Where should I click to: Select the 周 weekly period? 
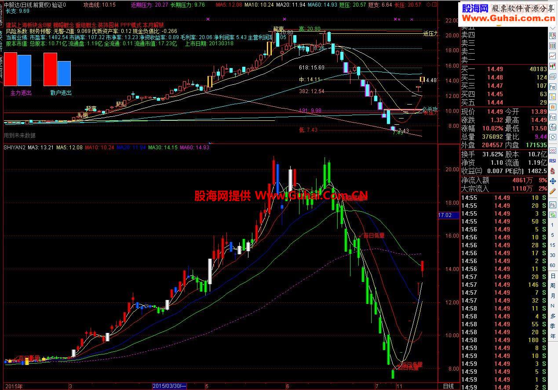(x=553, y=286)
